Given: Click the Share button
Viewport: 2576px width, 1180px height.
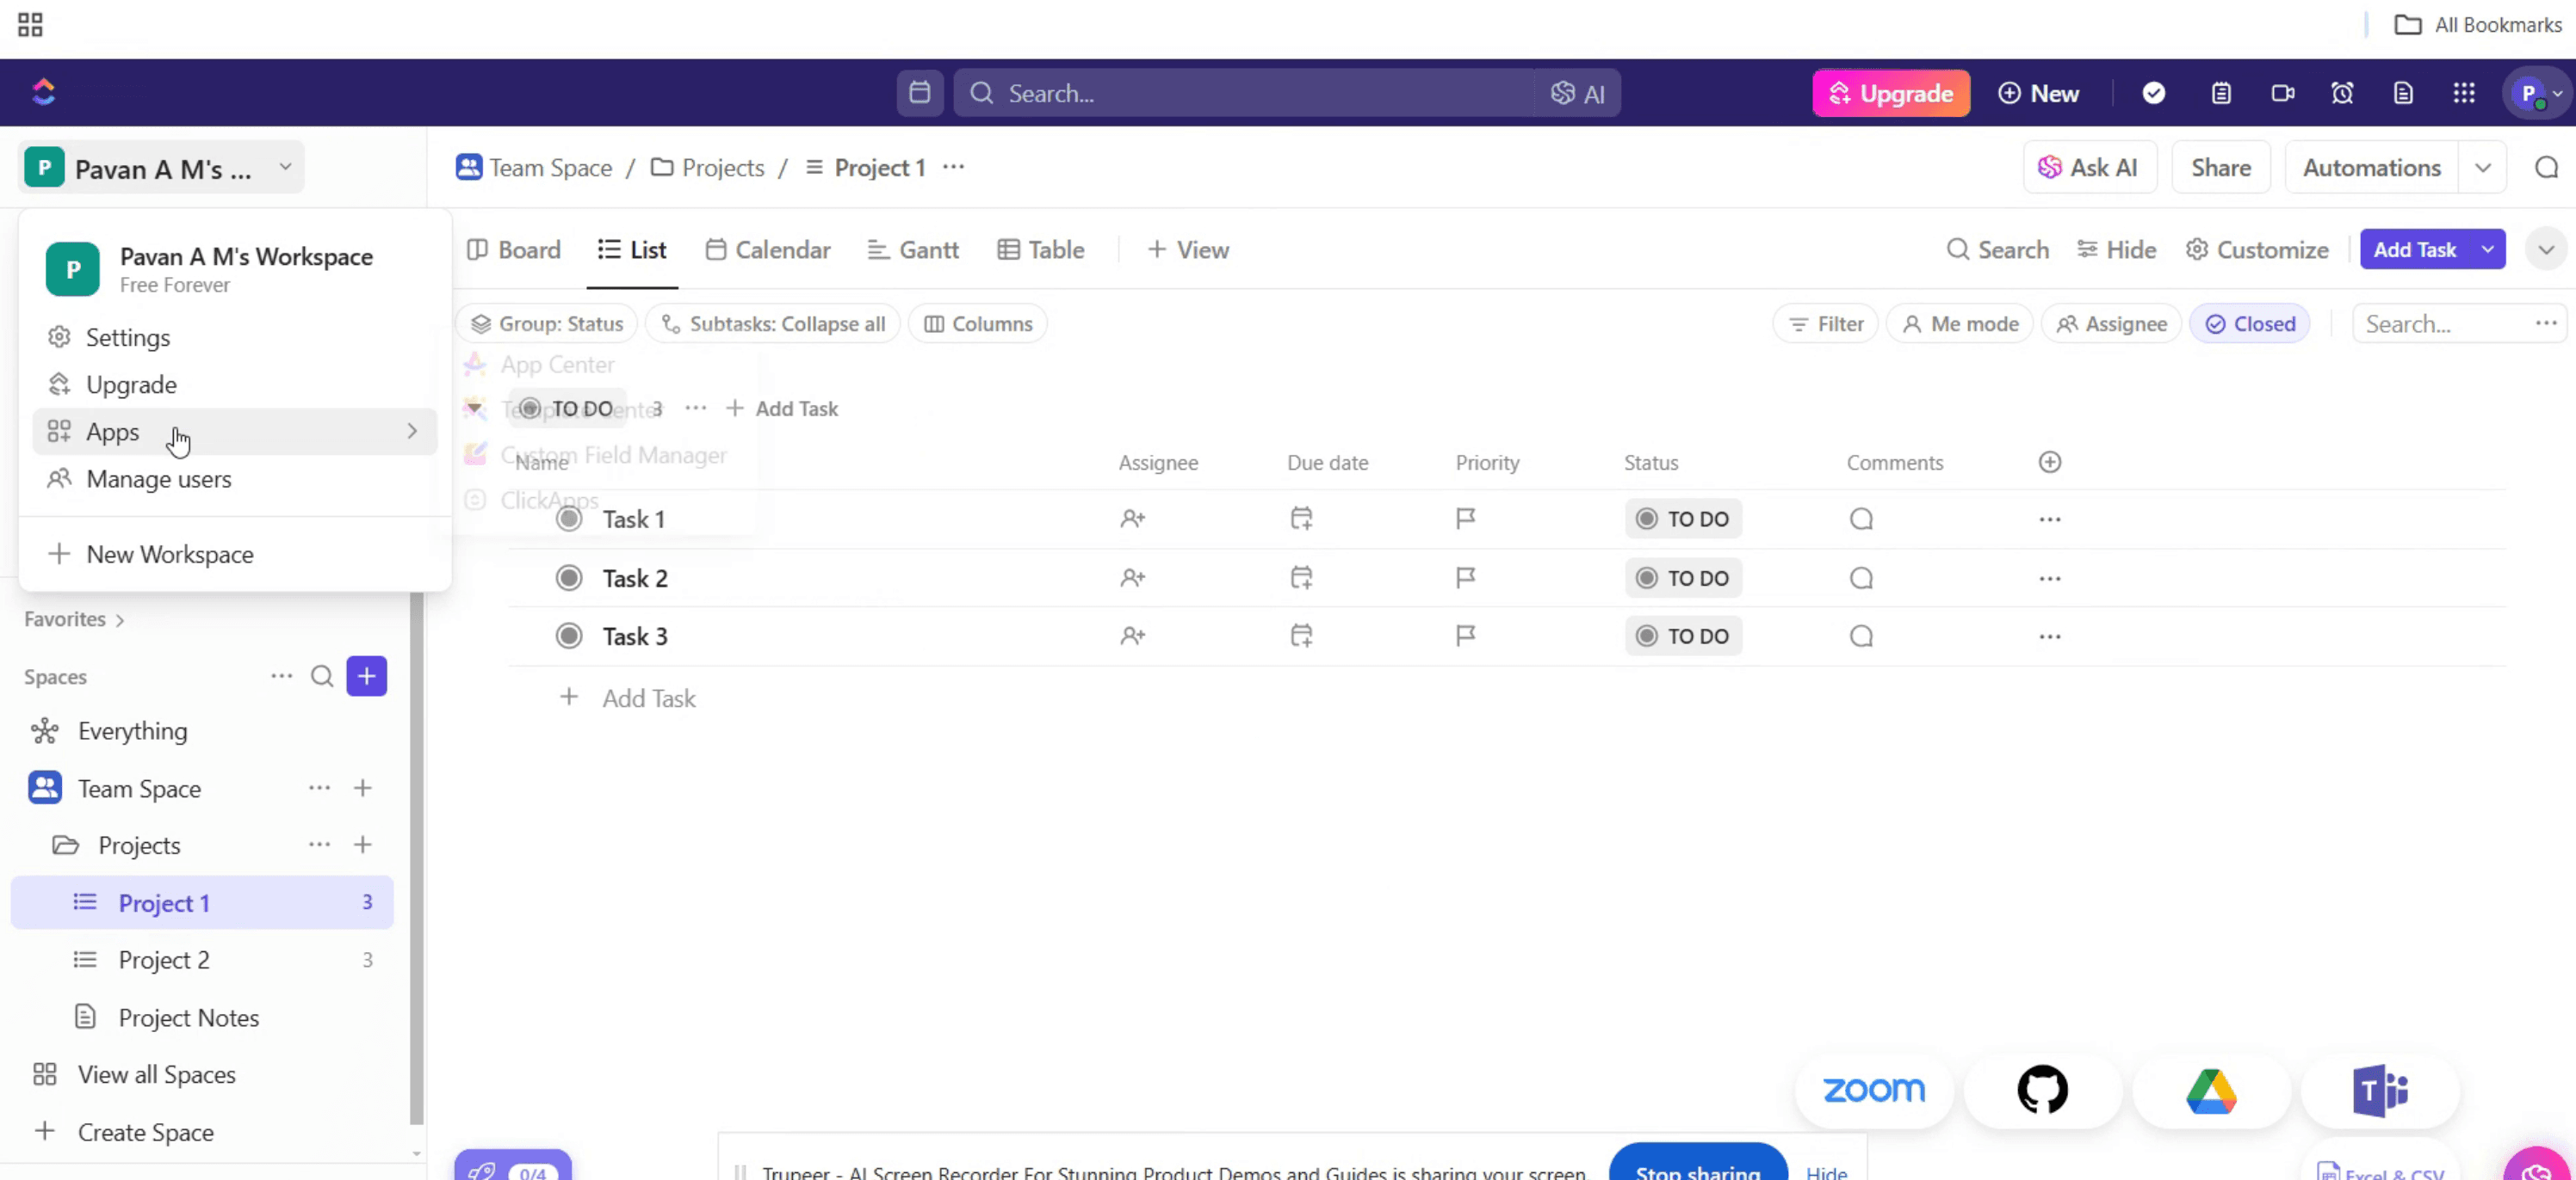Looking at the screenshot, I should [x=2220, y=168].
